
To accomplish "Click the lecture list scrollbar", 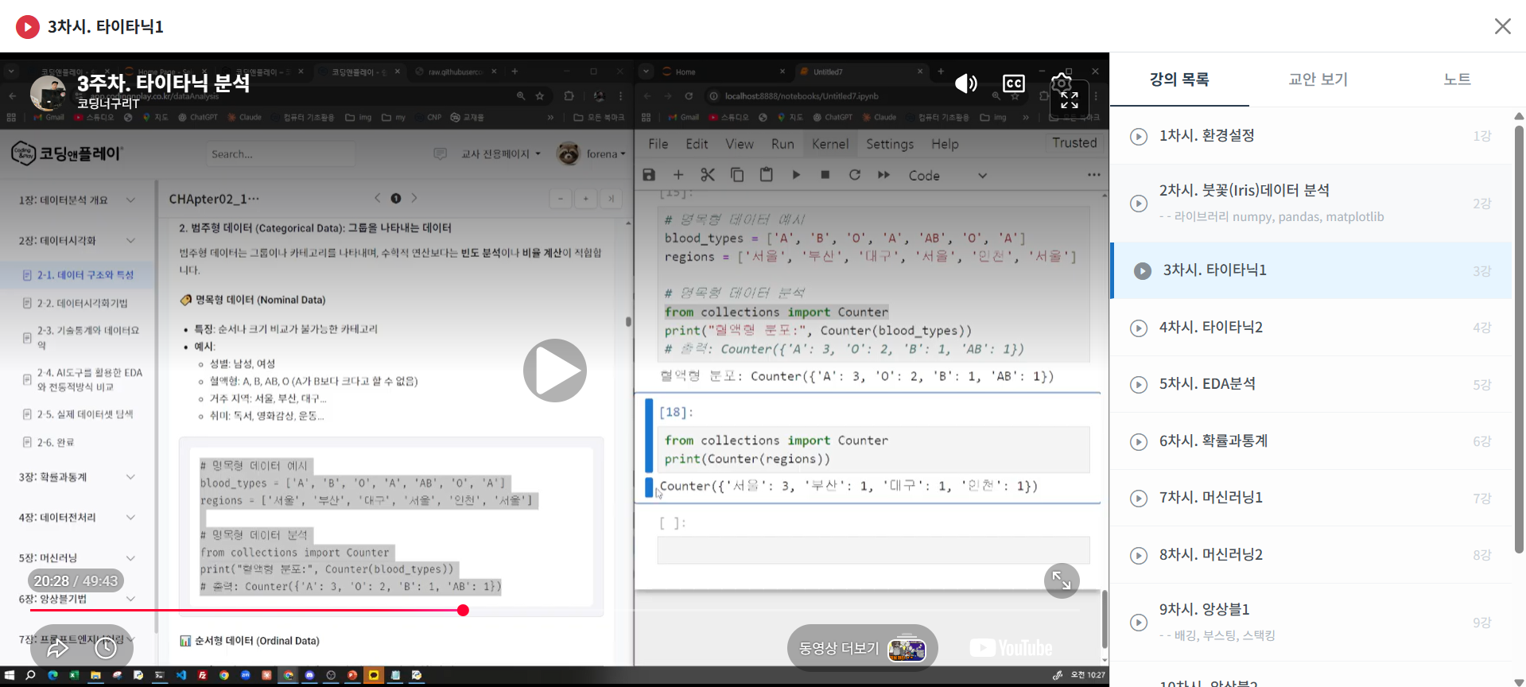I will point(1519,338).
